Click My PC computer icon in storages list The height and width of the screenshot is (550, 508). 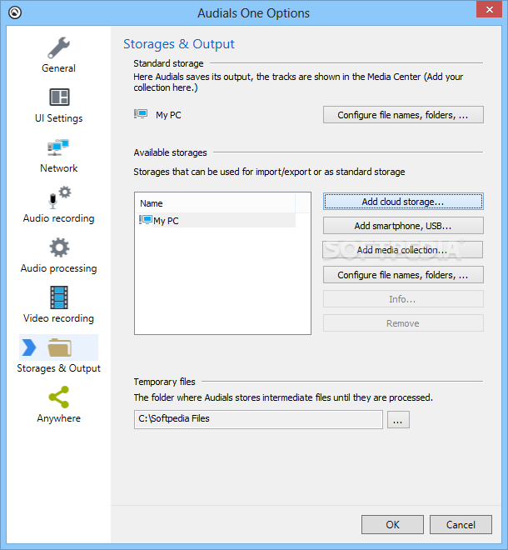pos(146,220)
